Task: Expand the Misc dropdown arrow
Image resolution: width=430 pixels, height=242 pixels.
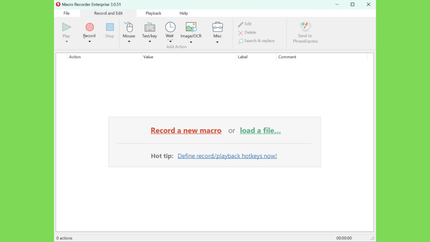Action: tap(217, 42)
